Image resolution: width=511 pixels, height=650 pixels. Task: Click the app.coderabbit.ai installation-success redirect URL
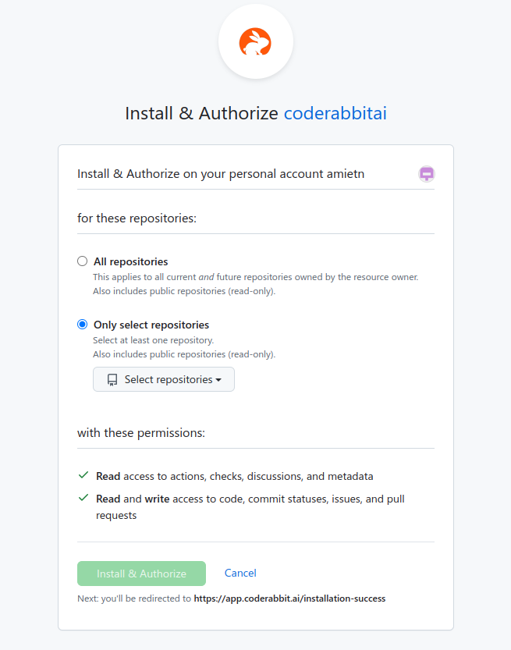pyautogui.click(x=289, y=598)
